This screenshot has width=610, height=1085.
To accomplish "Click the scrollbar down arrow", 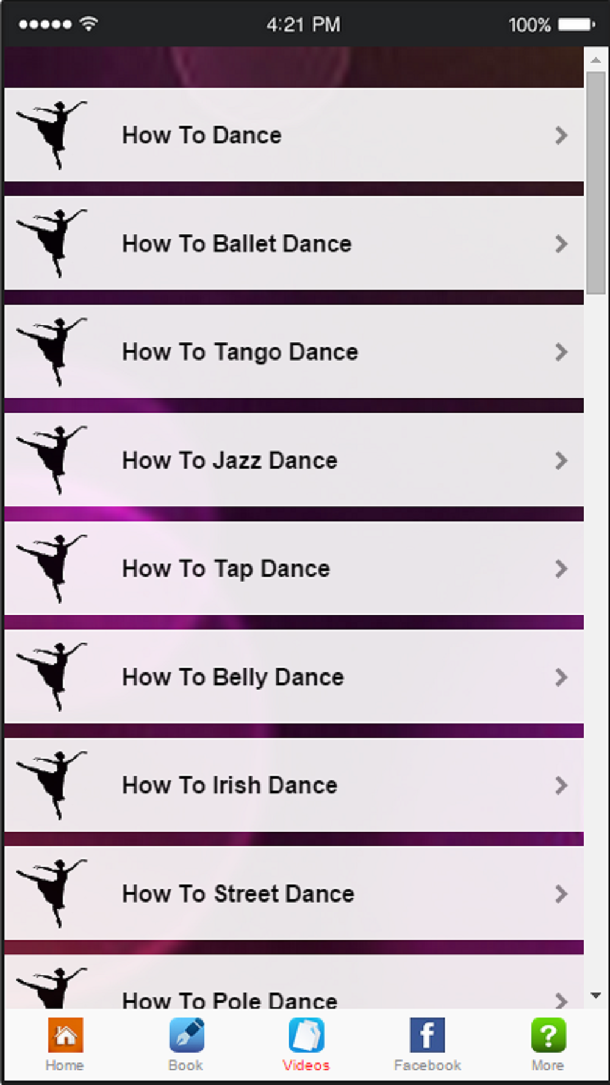I will pyautogui.click(x=596, y=995).
